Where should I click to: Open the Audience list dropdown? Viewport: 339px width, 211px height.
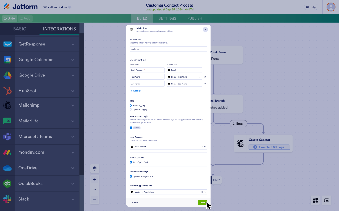point(168,49)
